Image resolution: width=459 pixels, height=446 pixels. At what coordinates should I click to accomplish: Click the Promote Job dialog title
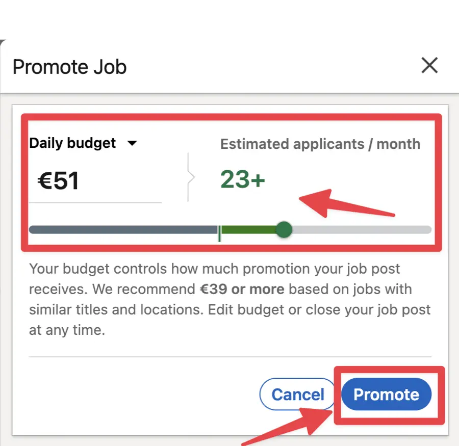pos(69,67)
